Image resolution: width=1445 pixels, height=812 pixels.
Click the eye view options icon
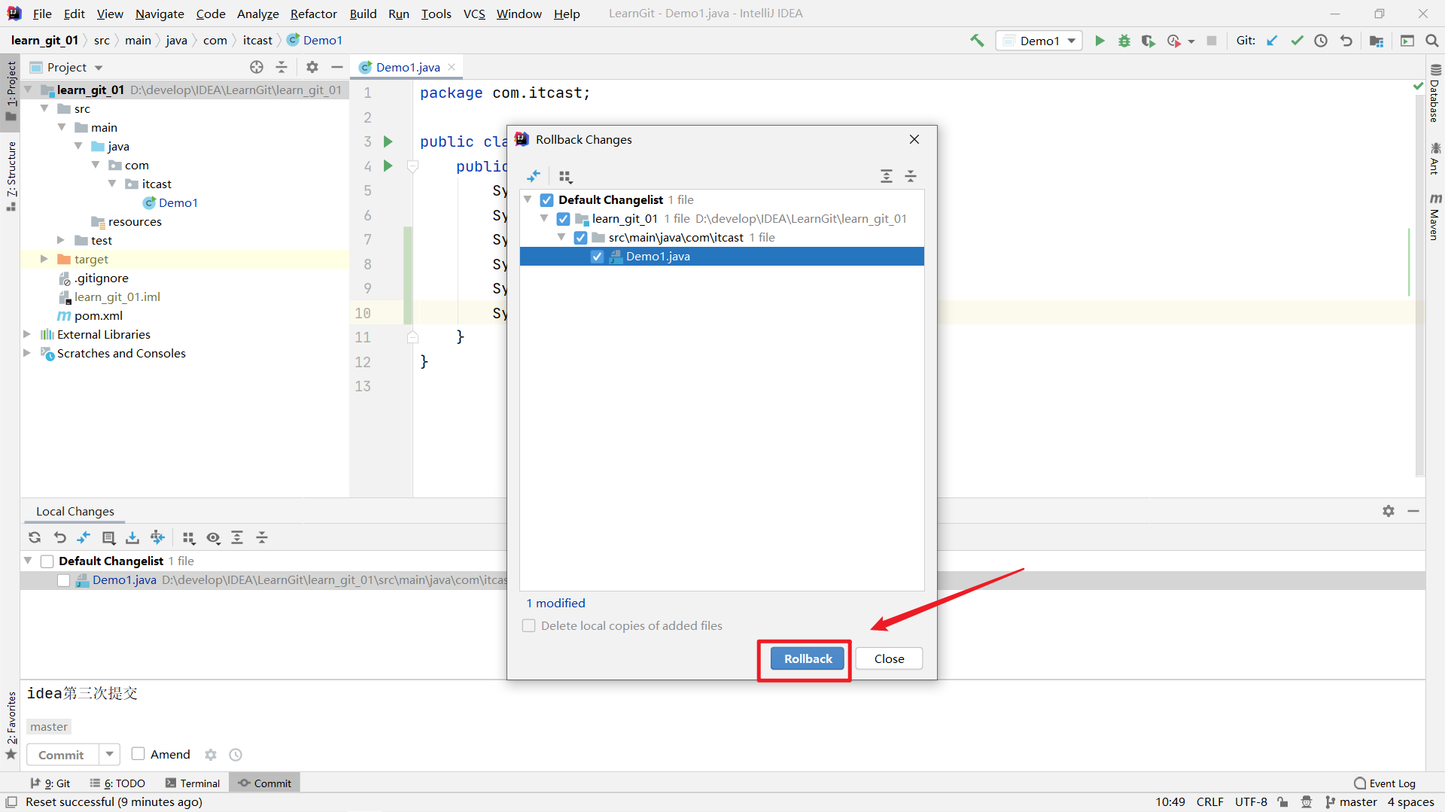[214, 537]
